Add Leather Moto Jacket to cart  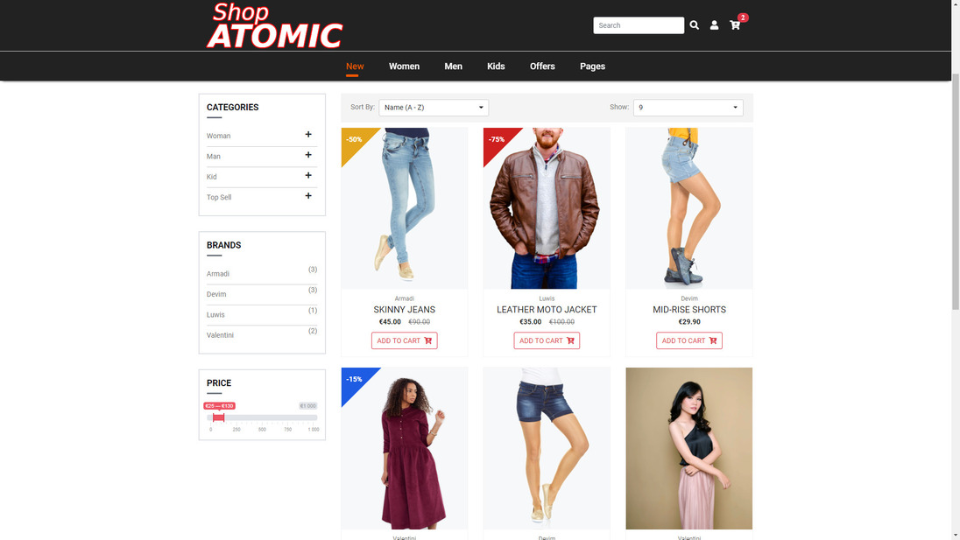pos(547,340)
